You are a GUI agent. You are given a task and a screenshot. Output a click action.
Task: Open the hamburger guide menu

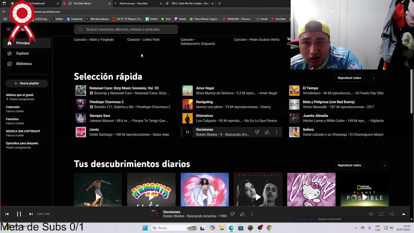(8, 29)
